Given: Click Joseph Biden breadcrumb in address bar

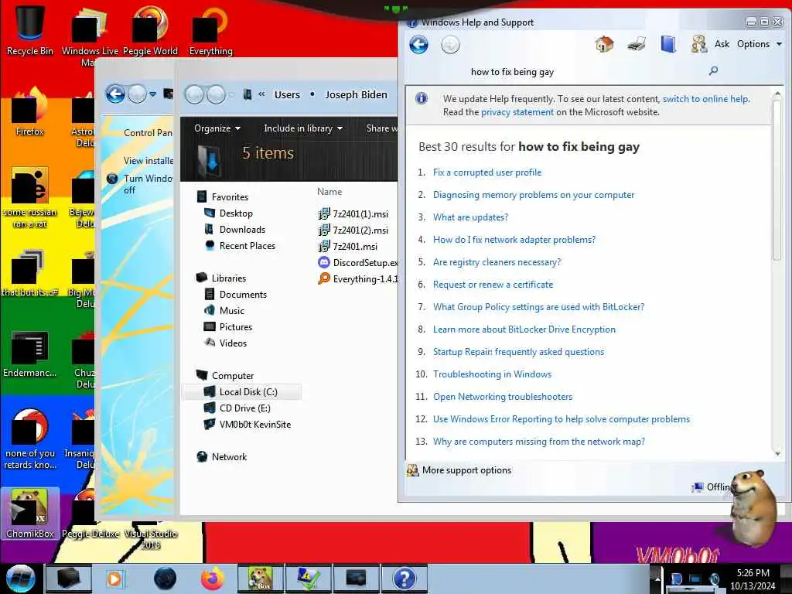Looking at the screenshot, I should point(356,94).
